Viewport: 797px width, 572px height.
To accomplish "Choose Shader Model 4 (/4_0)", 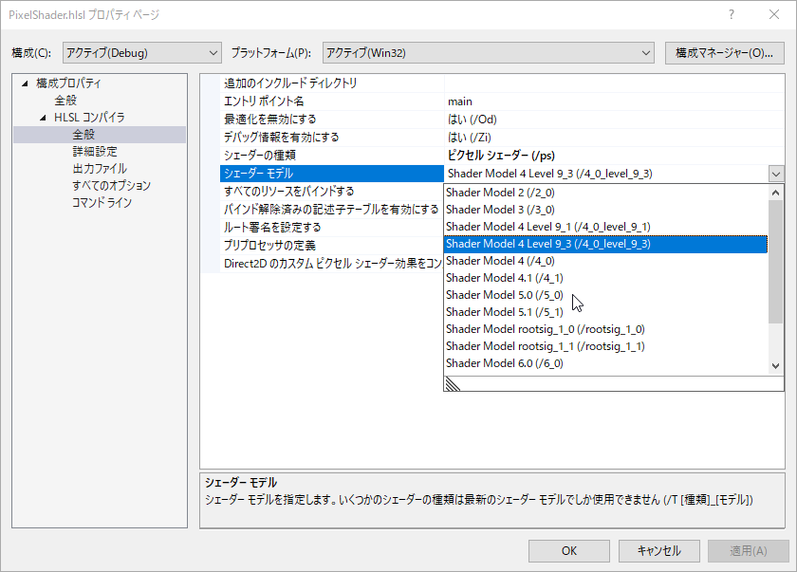I will pyautogui.click(x=605, y=261).
